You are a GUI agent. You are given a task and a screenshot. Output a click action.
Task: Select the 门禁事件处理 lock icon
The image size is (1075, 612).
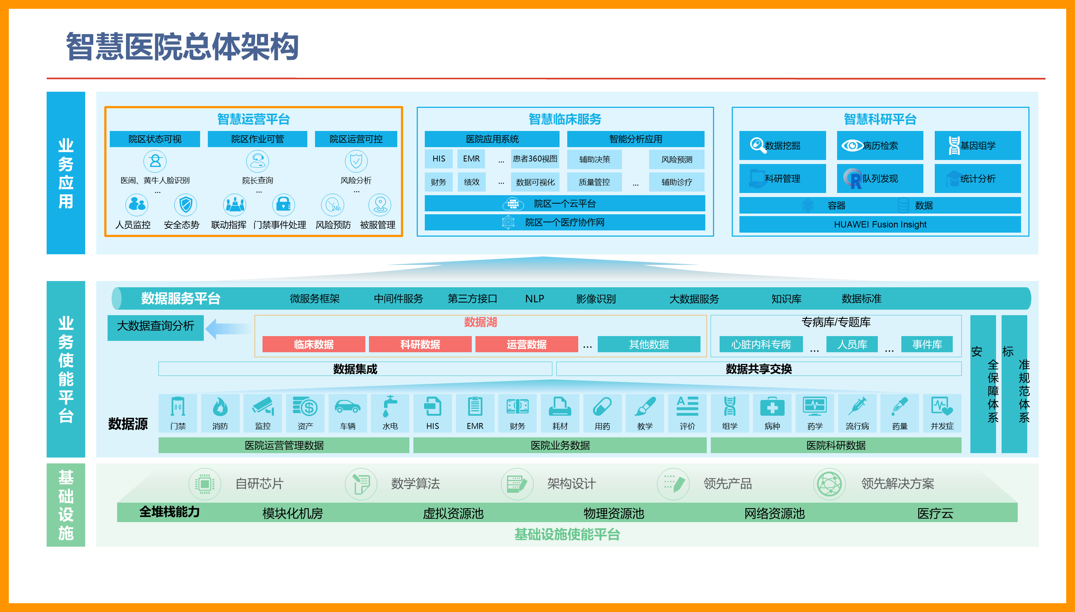[283, 204]
